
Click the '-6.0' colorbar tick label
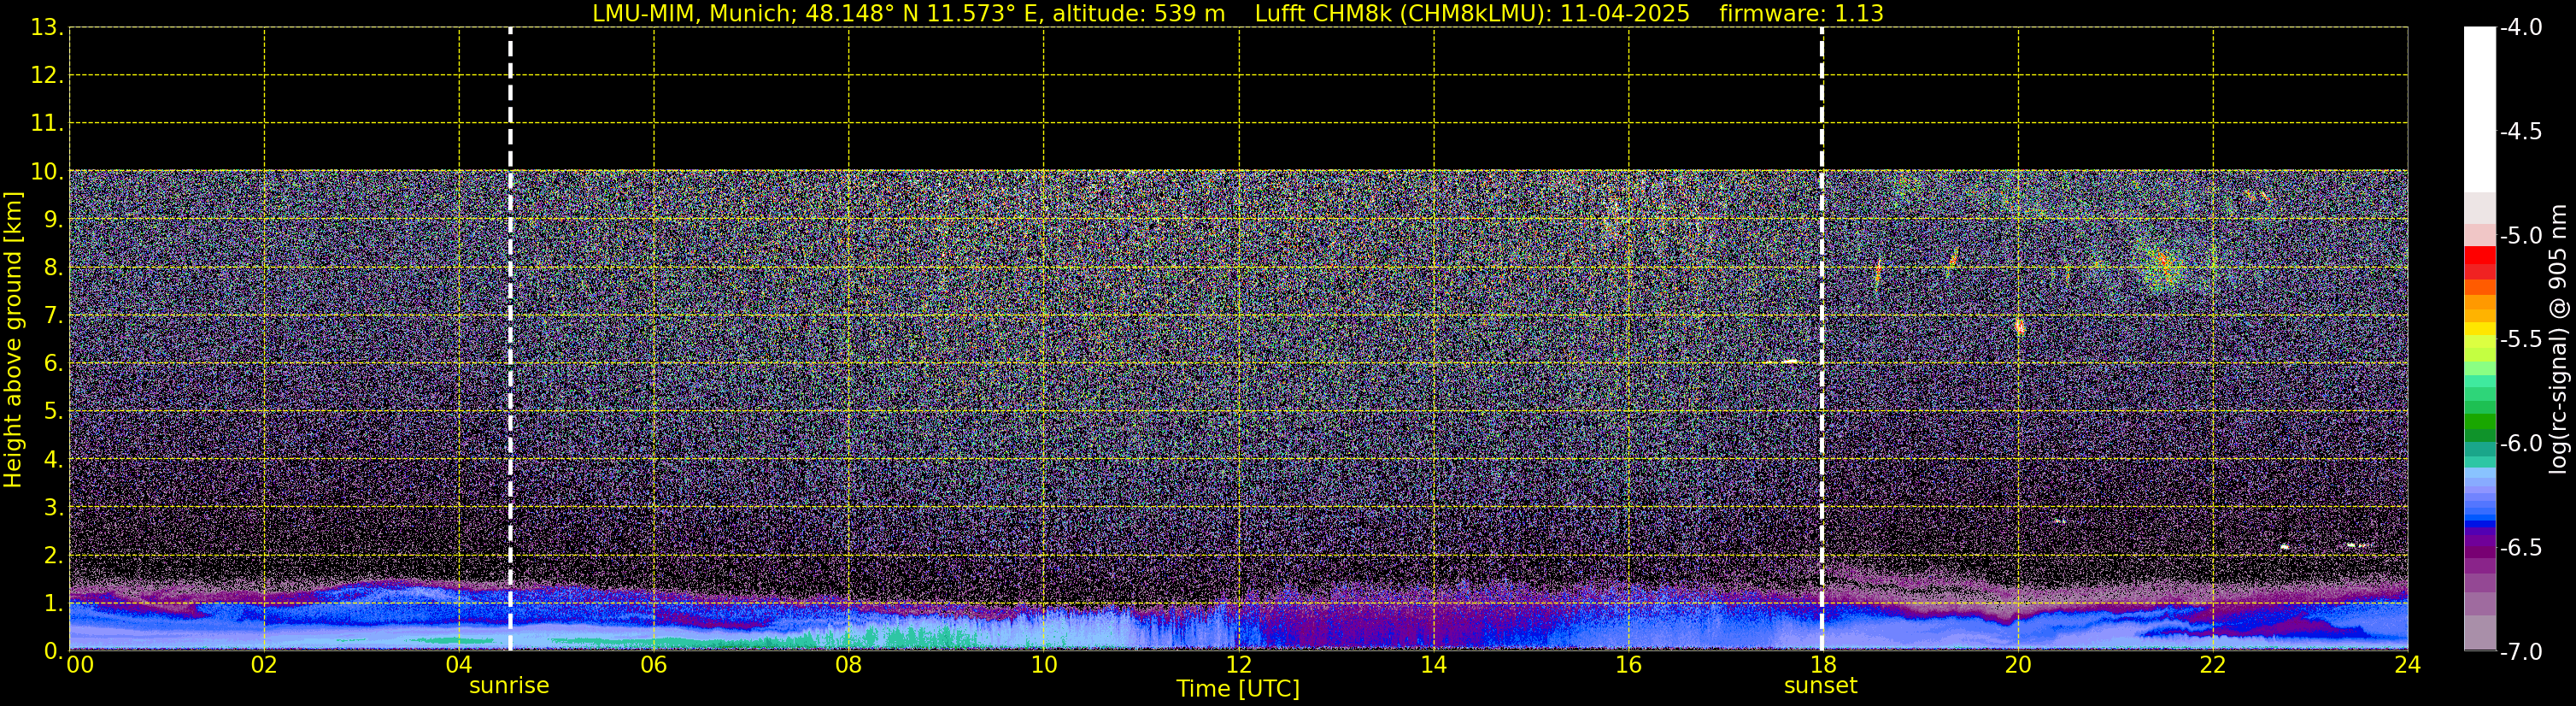point(2520,444)
